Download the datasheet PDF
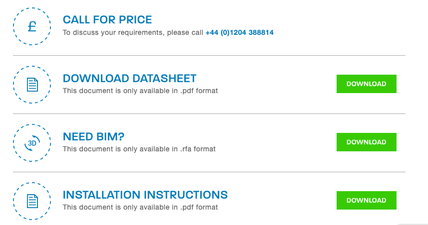 (x=366, y=84)
